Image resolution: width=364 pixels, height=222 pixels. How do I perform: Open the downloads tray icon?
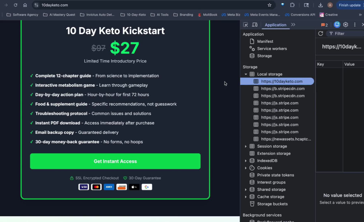click(x=320, y=5)
